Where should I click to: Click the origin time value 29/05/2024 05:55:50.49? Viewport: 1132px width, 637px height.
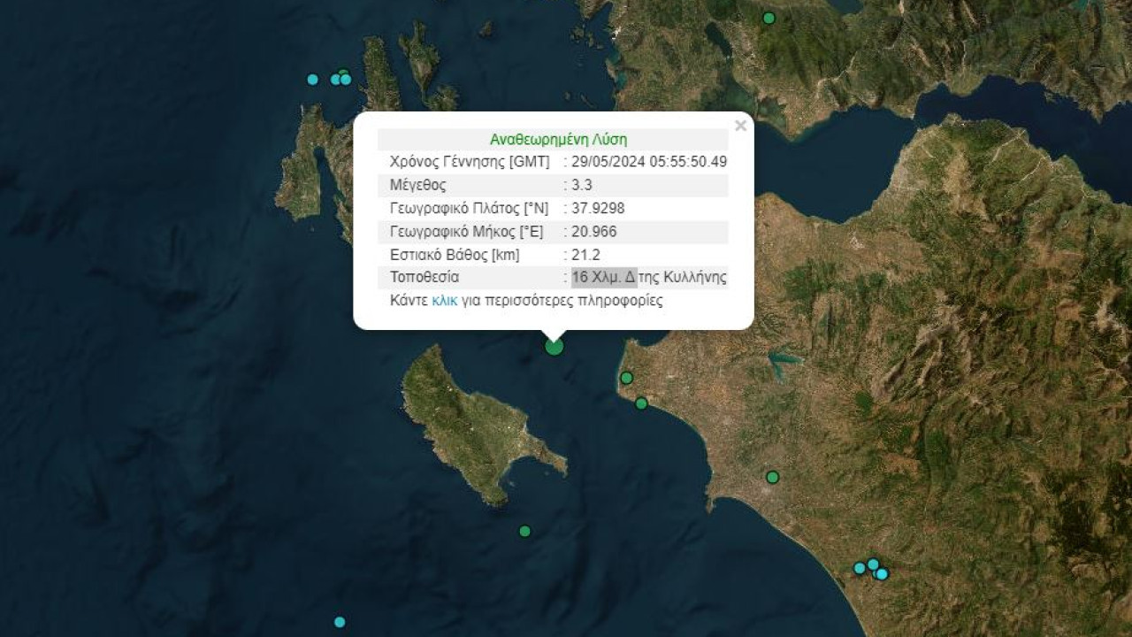click(649, 162)
